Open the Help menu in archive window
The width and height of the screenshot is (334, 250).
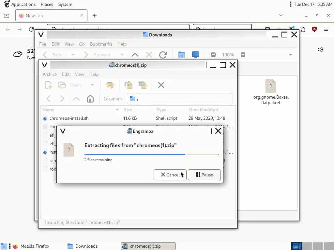click(x=94, y=74)
